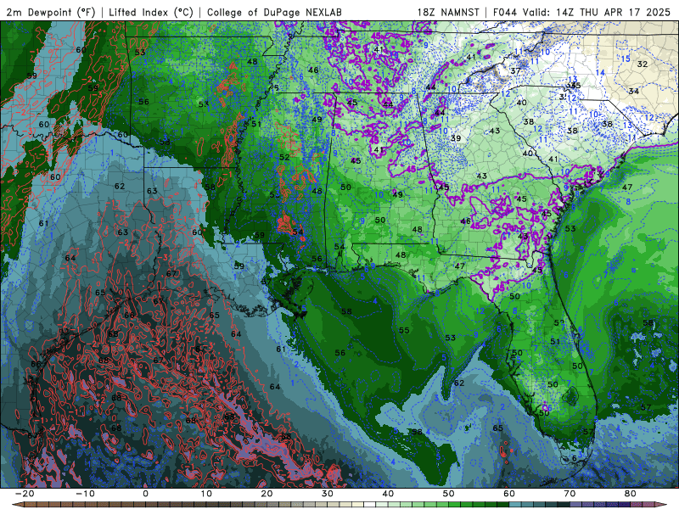This screenshot has height=509, width=679.
Task: Click the "37" dewpoint value on map
Action: 515,70
